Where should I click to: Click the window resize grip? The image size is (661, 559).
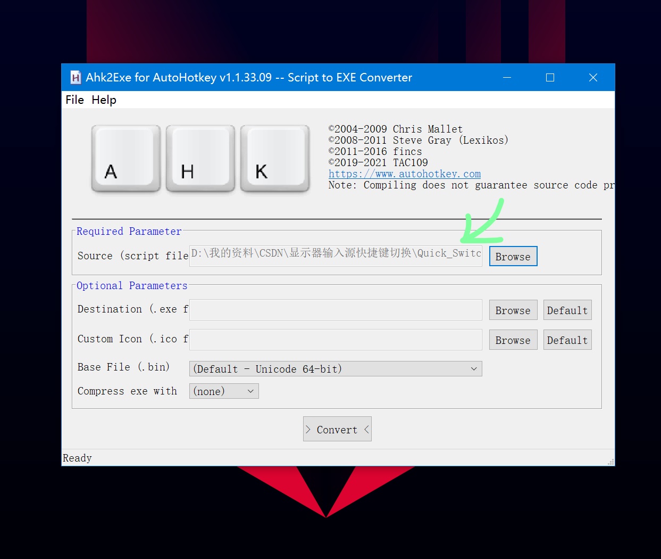(610, 462)
